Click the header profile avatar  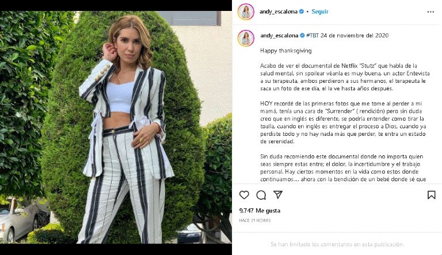click(x=246, y=12)
